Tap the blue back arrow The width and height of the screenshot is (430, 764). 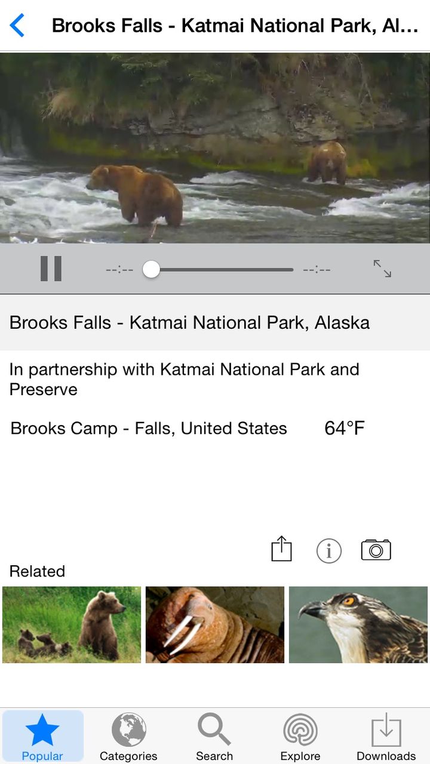(17, 26)
